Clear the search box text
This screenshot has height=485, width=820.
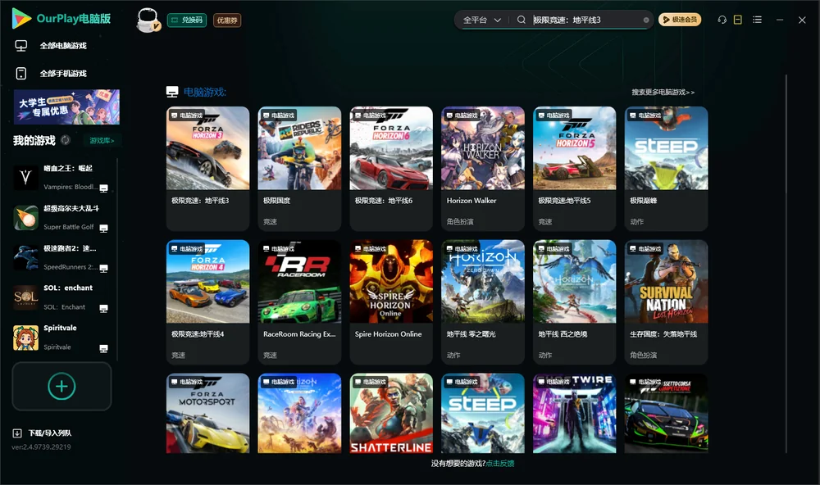[646, 20]
